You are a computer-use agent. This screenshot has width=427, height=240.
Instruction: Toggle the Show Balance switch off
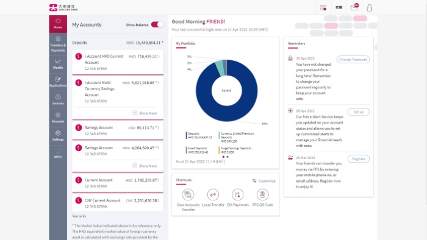[x=157, y=24]
